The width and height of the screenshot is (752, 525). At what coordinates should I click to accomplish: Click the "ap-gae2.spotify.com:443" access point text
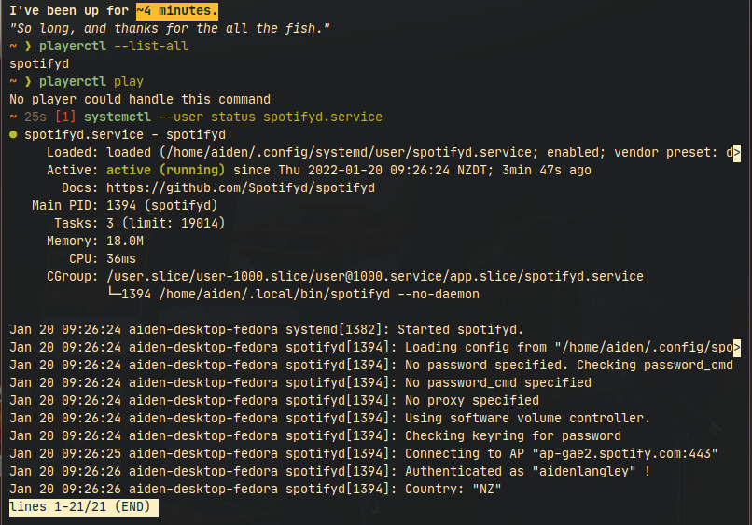625,454
